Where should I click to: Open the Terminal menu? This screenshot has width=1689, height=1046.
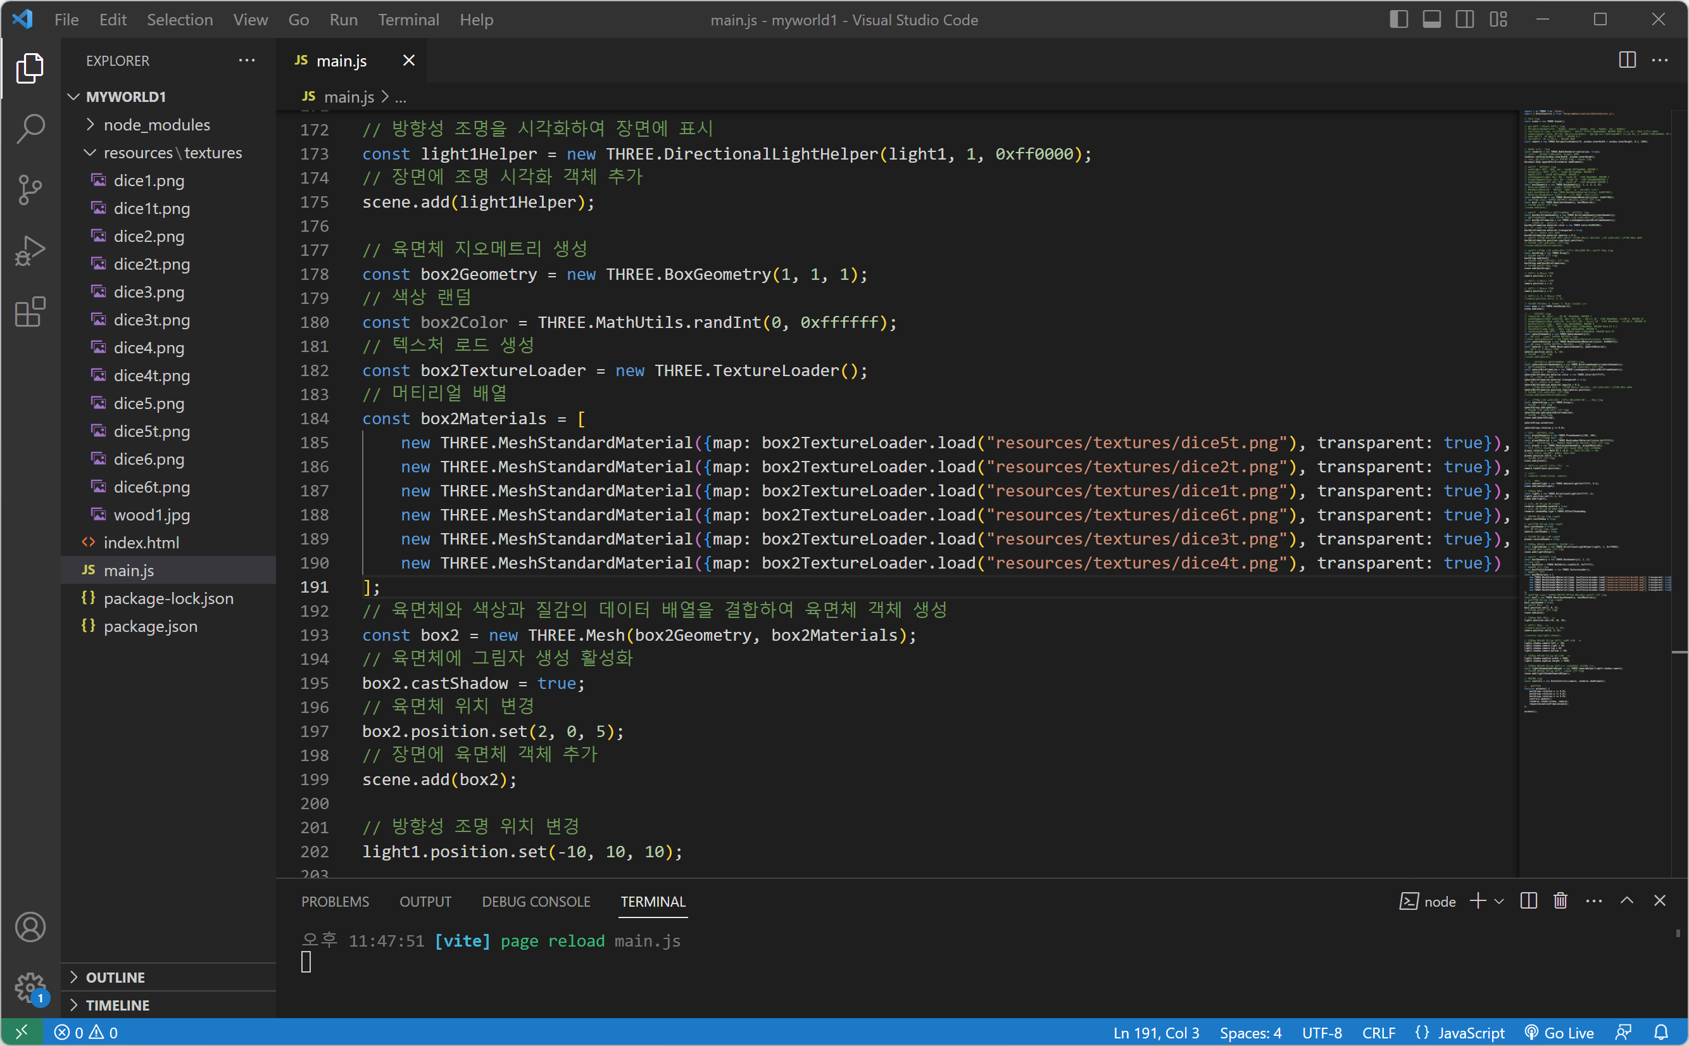pos(408,20)
